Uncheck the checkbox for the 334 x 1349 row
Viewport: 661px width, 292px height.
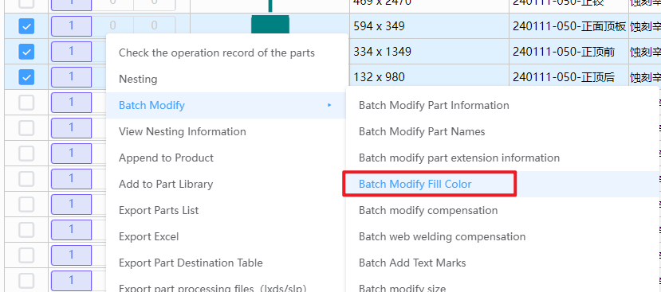26,52
